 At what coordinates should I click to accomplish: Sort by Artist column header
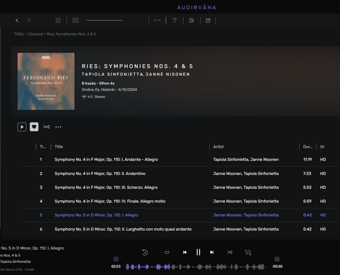(218, 147)
